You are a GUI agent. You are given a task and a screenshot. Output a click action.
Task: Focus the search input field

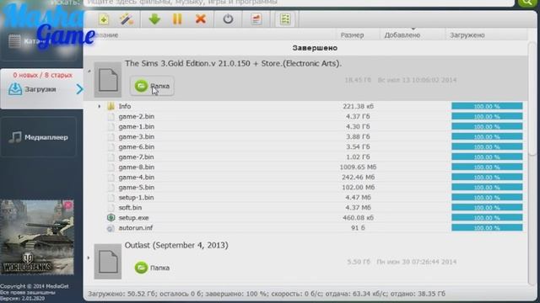299,3
